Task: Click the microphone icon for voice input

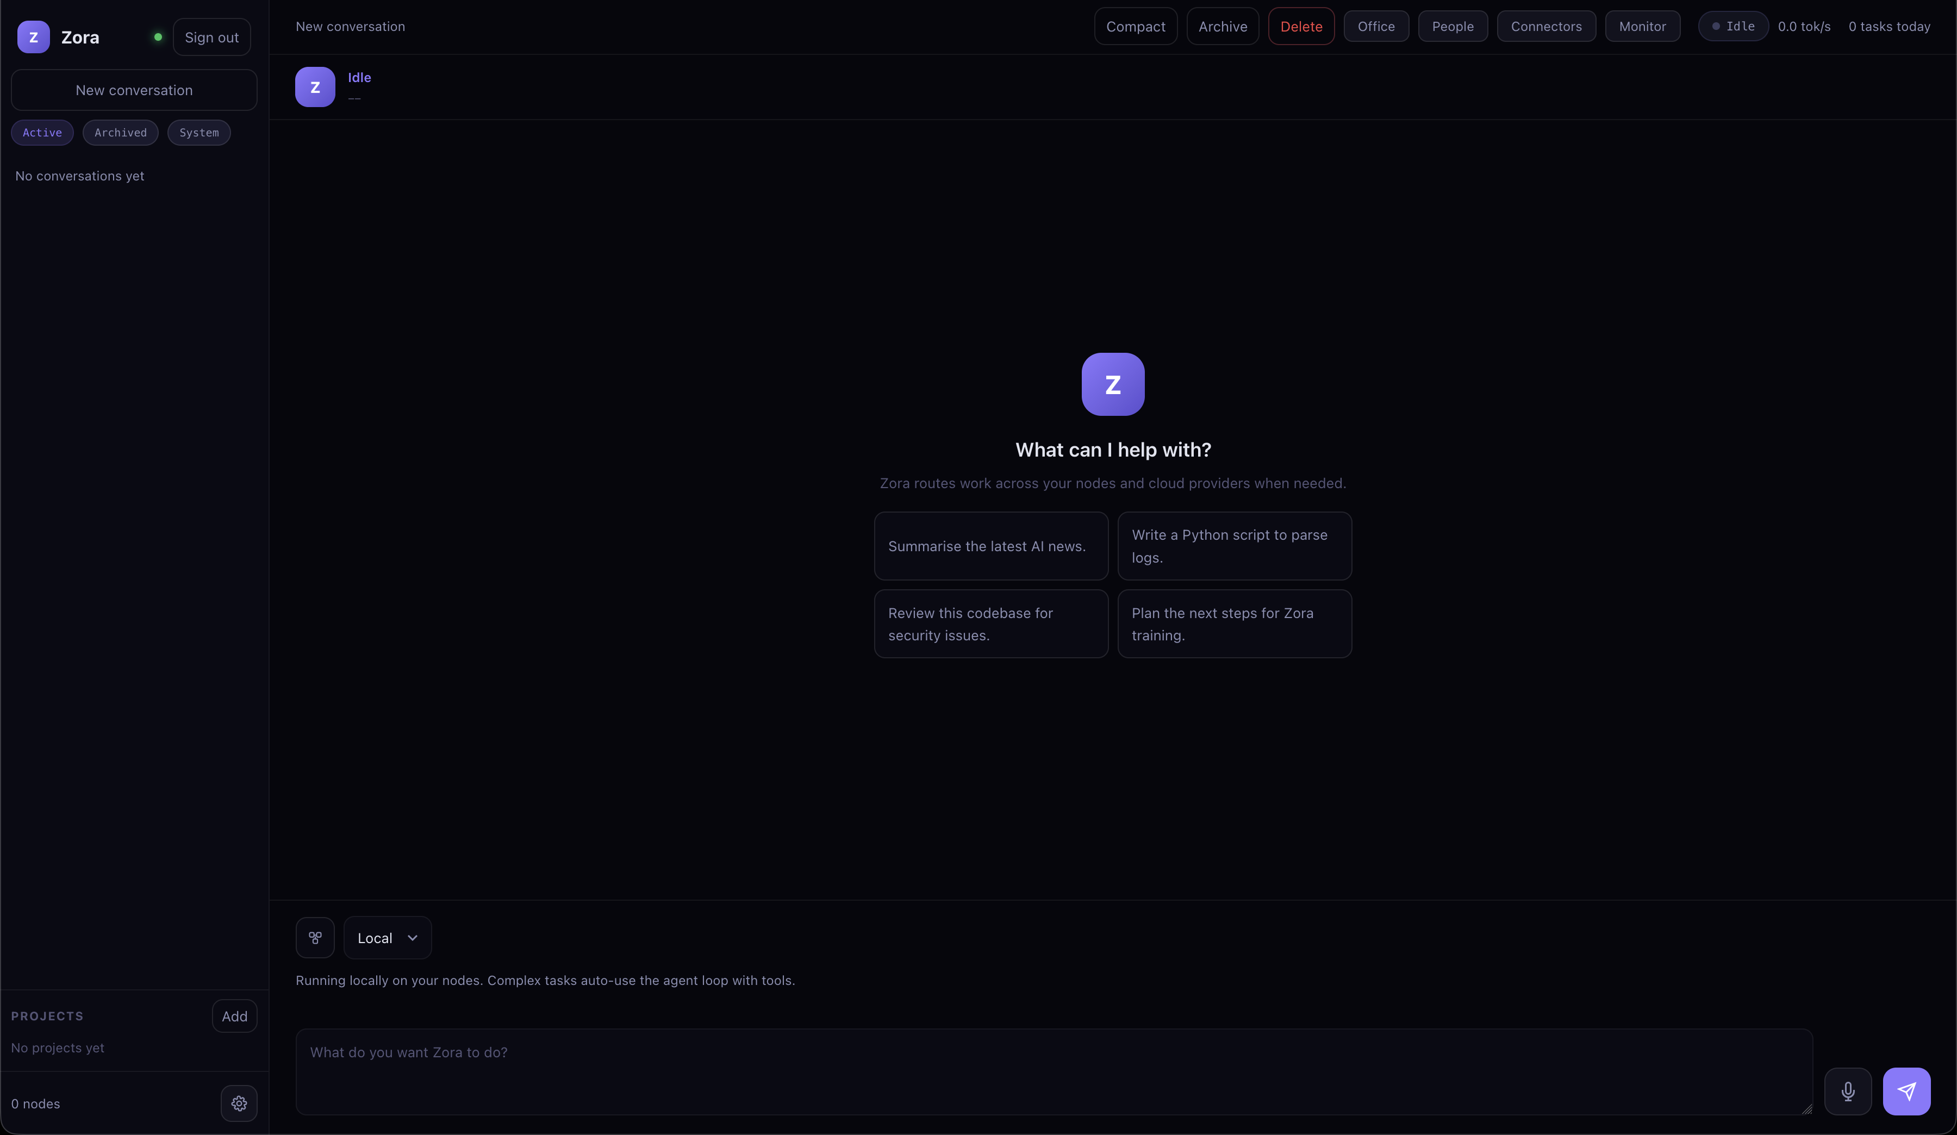Action: click(x=1848, y=1091)
